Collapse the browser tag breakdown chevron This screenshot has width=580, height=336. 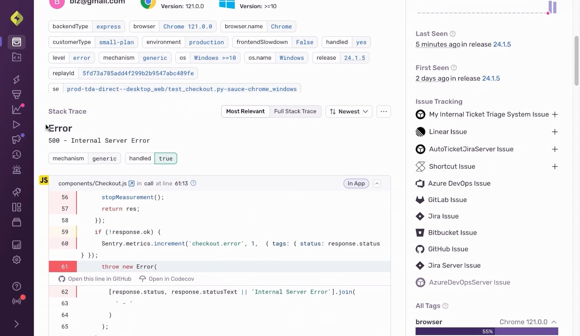[x=554, y=322]
